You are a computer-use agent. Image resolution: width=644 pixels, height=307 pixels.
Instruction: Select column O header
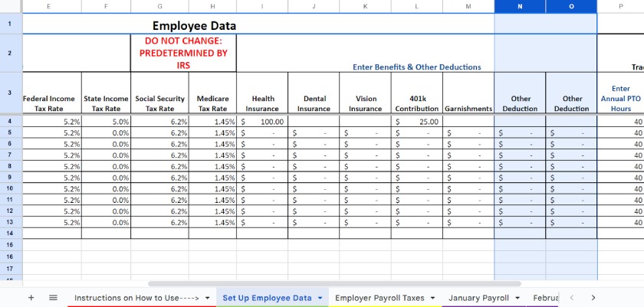click(571, 7)
